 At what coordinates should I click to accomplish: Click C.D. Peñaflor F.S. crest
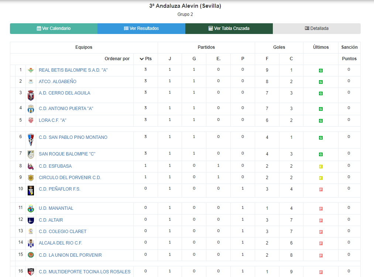pyautogui.click(x=31, y=191)
